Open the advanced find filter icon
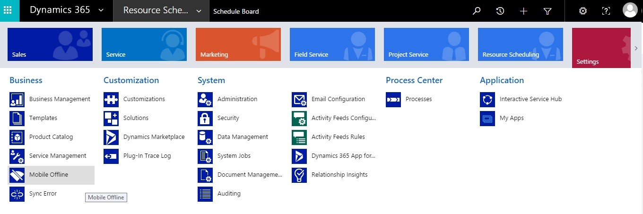Image resolution: width=643 pixels, height=214 pixels. (547, 11)
